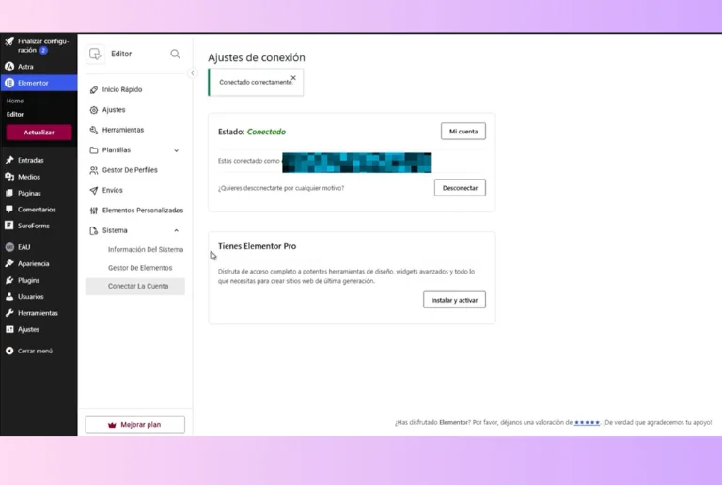Open the search magnifier in Editor panel
The width and height of the screenshot is (722, 485).
click(x=175, y=54)
